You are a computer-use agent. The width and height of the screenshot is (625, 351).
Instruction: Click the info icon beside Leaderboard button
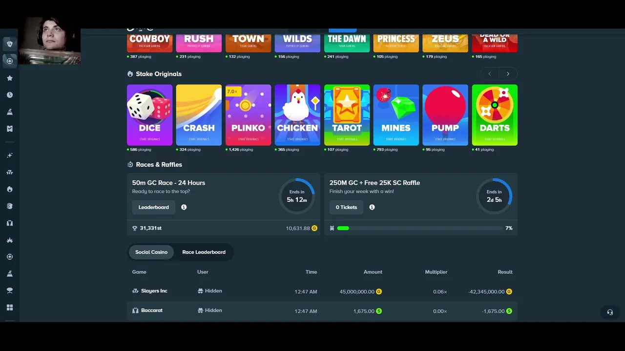point(184,207)
